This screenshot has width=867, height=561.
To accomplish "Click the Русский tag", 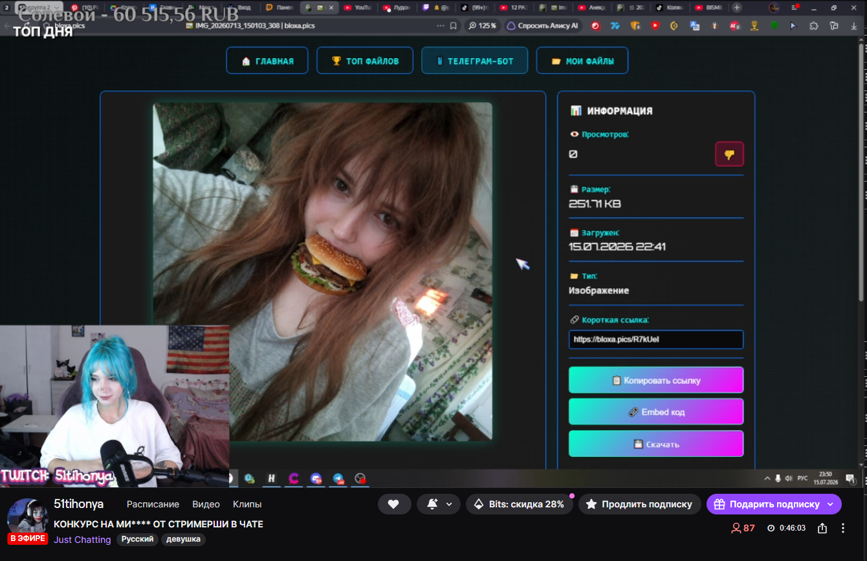I will 138,539.
